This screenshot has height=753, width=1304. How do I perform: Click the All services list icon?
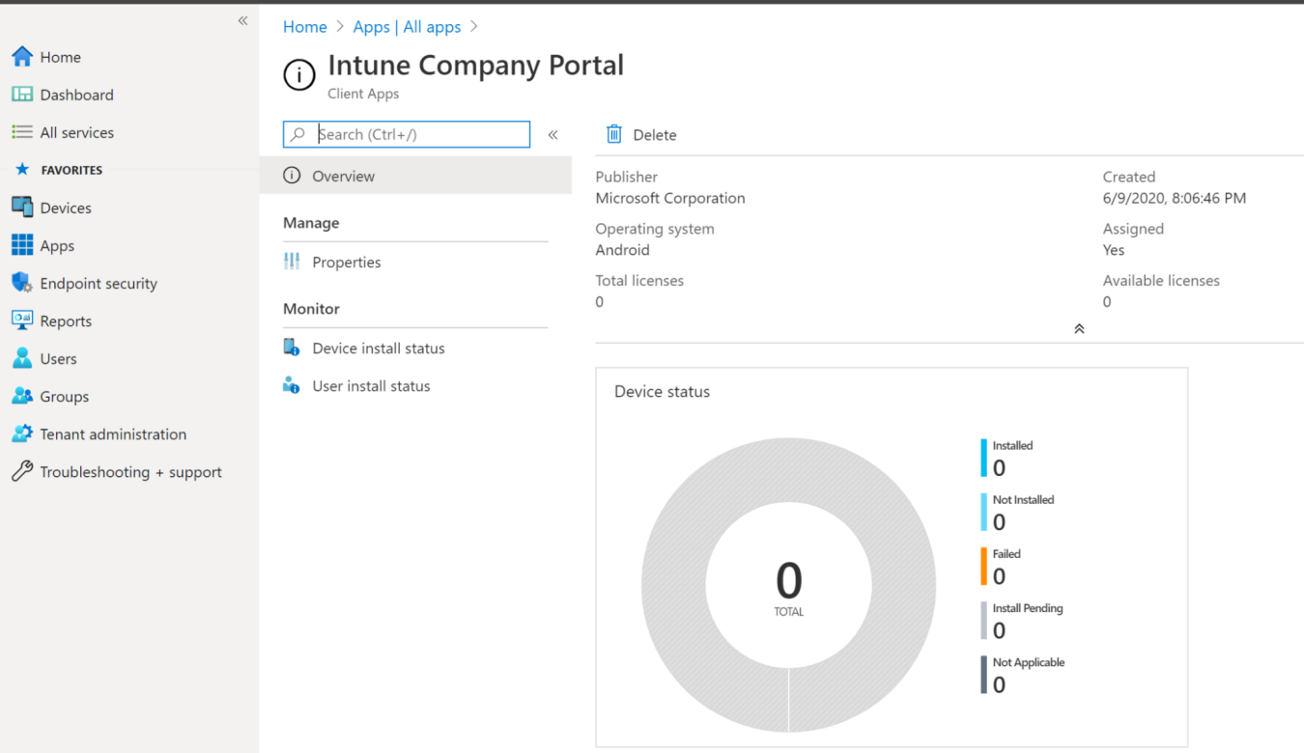pyautogui.click(x=22, y=132)
